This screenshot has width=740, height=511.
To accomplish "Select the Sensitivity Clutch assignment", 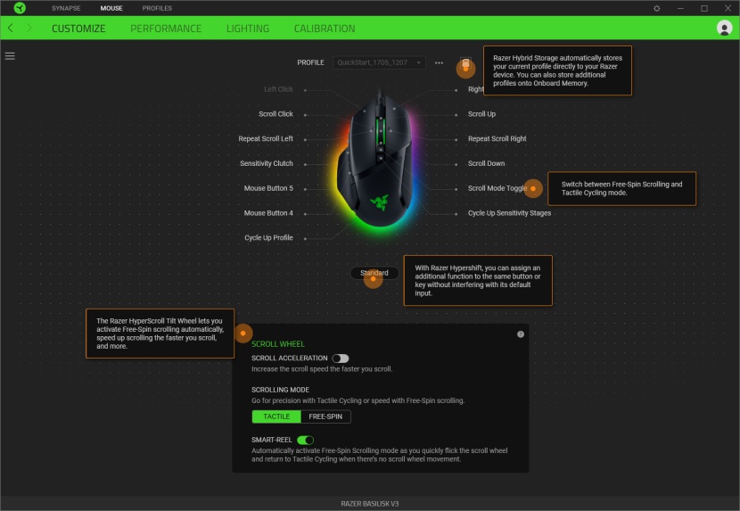I will (x=267, y=163).
